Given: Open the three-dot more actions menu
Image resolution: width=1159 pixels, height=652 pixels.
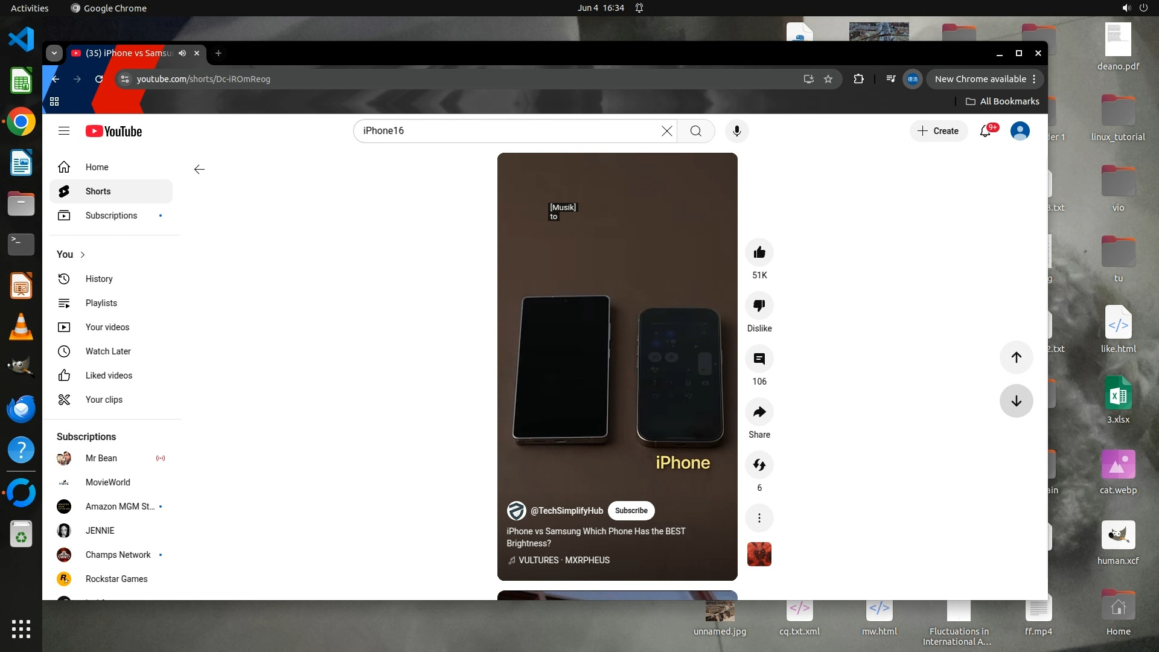Looking at the screenshot, I should [759, 518].
